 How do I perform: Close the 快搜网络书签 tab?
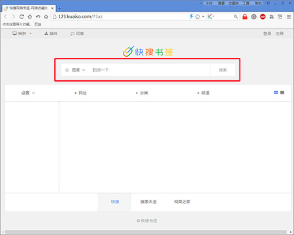click(52, 8)
